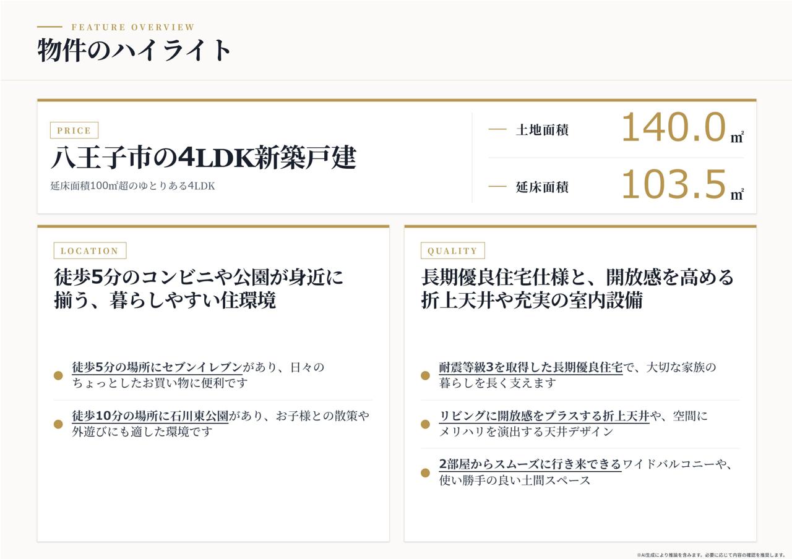Click the 土地面積 label

point(542,130)
